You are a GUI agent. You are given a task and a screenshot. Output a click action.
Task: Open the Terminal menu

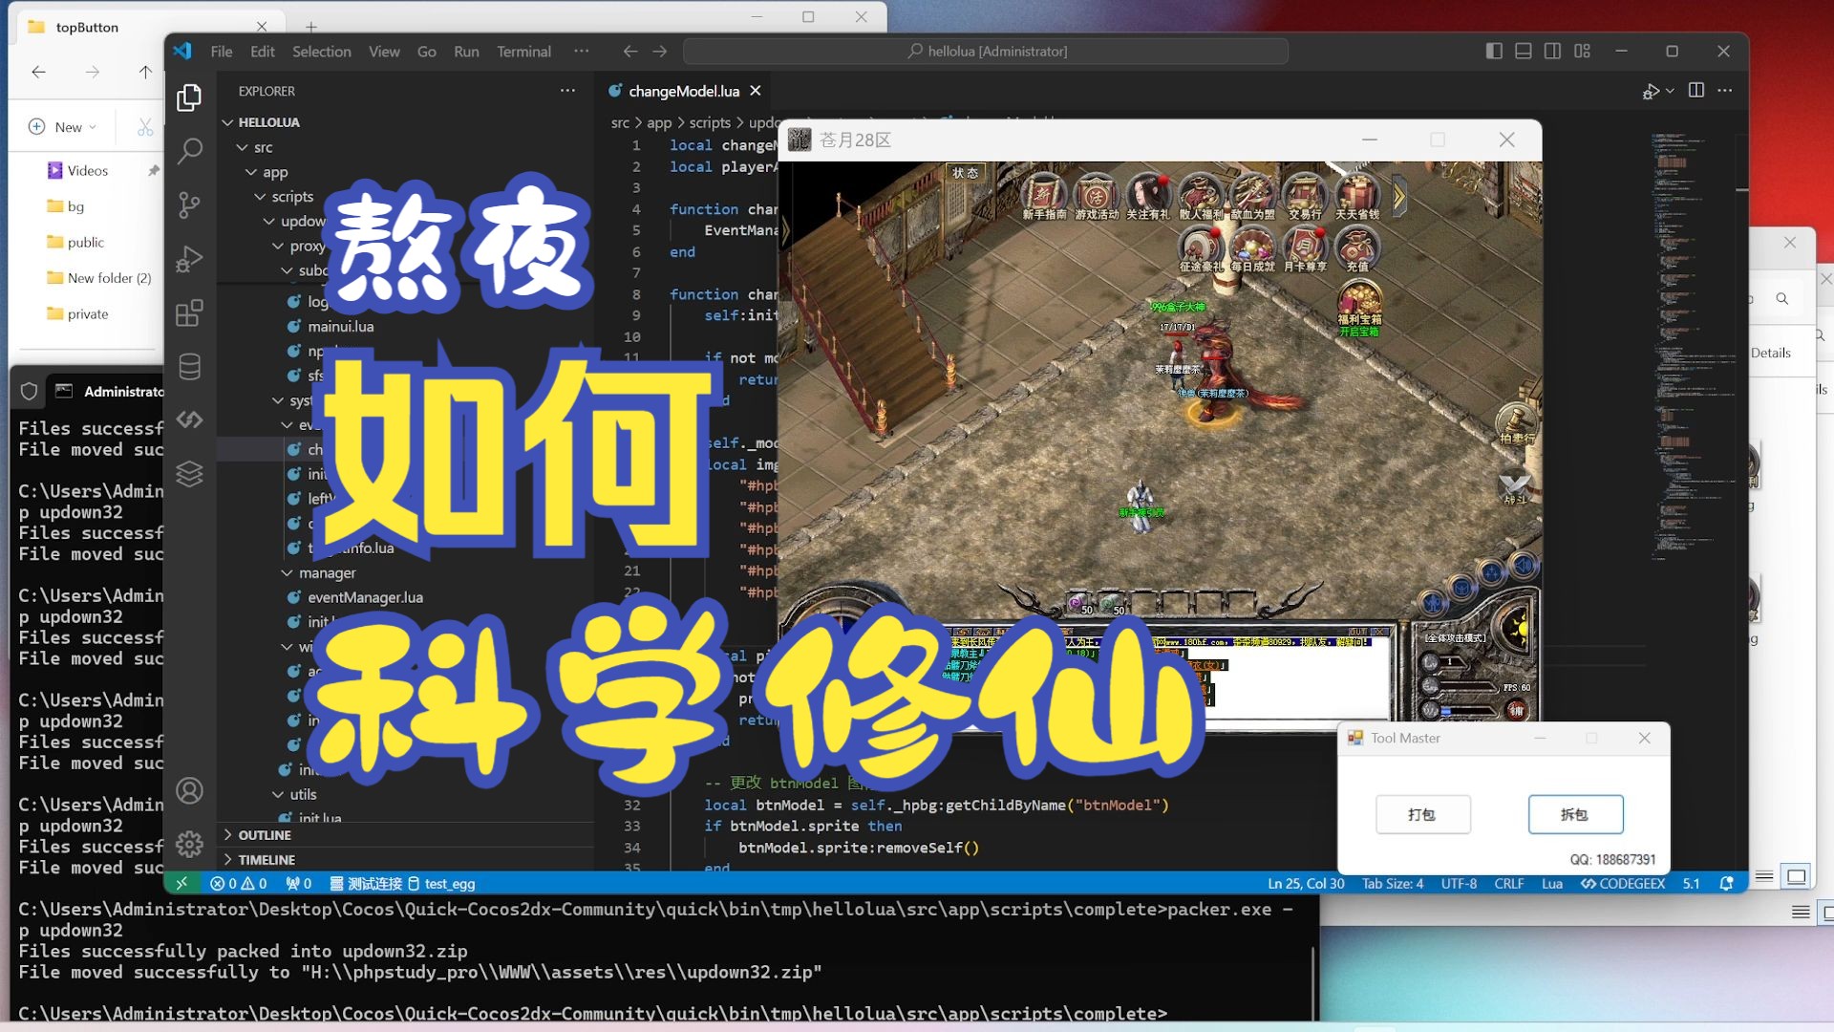523,52
